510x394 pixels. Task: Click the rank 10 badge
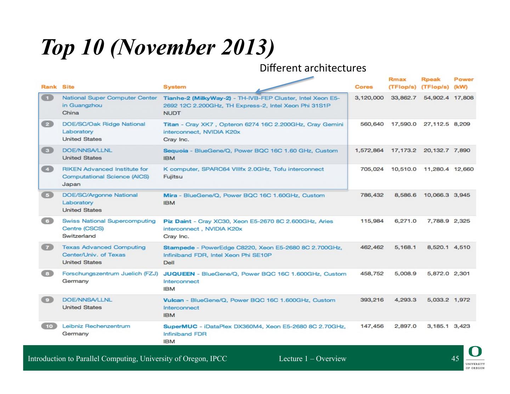49,326
